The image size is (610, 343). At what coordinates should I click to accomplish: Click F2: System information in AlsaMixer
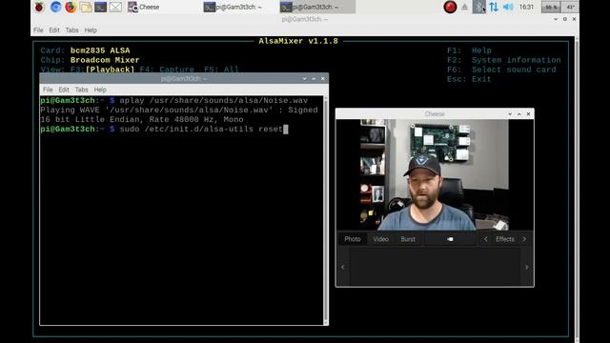pos(504,60)
